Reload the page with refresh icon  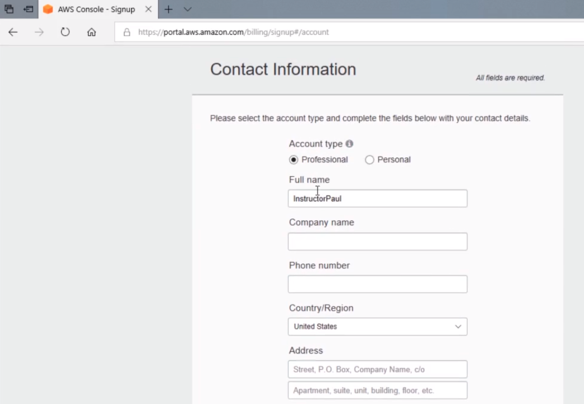[x=65, y=32]
